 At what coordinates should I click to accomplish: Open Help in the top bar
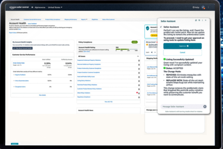[x=196, y=7]
